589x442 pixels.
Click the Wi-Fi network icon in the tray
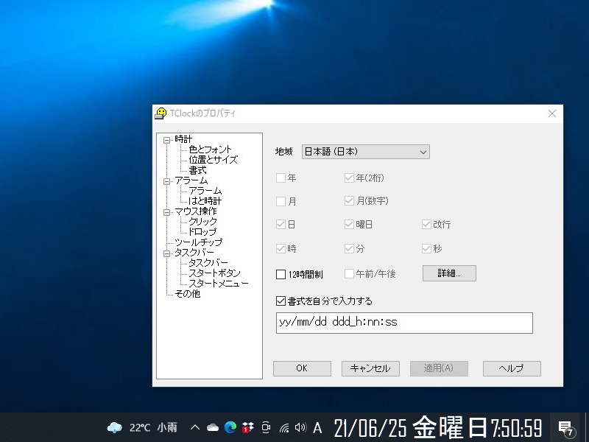(283, 427)
